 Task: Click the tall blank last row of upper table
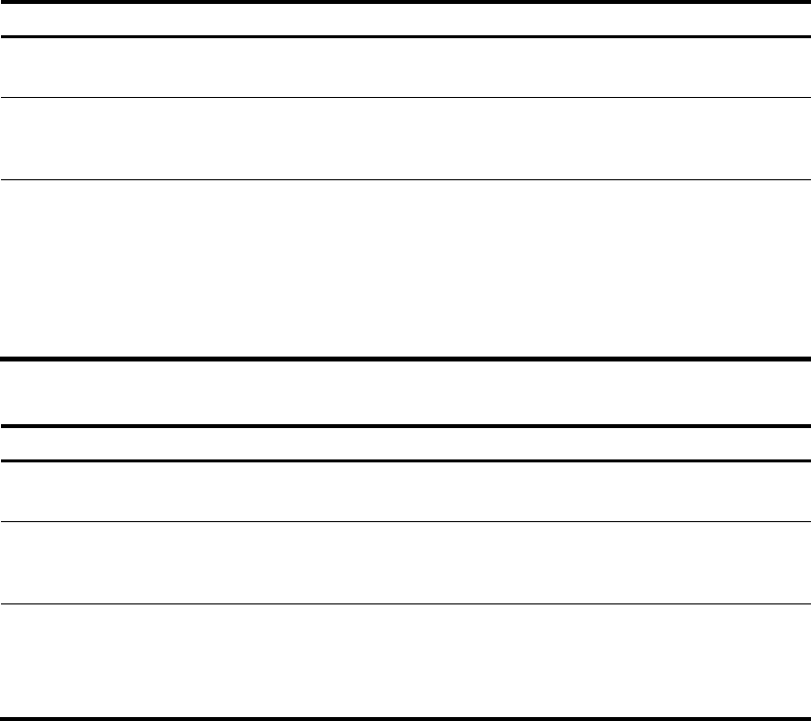[405, 267]
